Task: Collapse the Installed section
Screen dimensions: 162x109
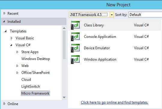Action: [x=4, y=22]
